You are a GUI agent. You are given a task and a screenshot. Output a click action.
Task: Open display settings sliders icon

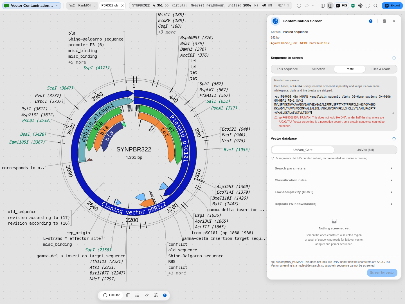(156, 295)
